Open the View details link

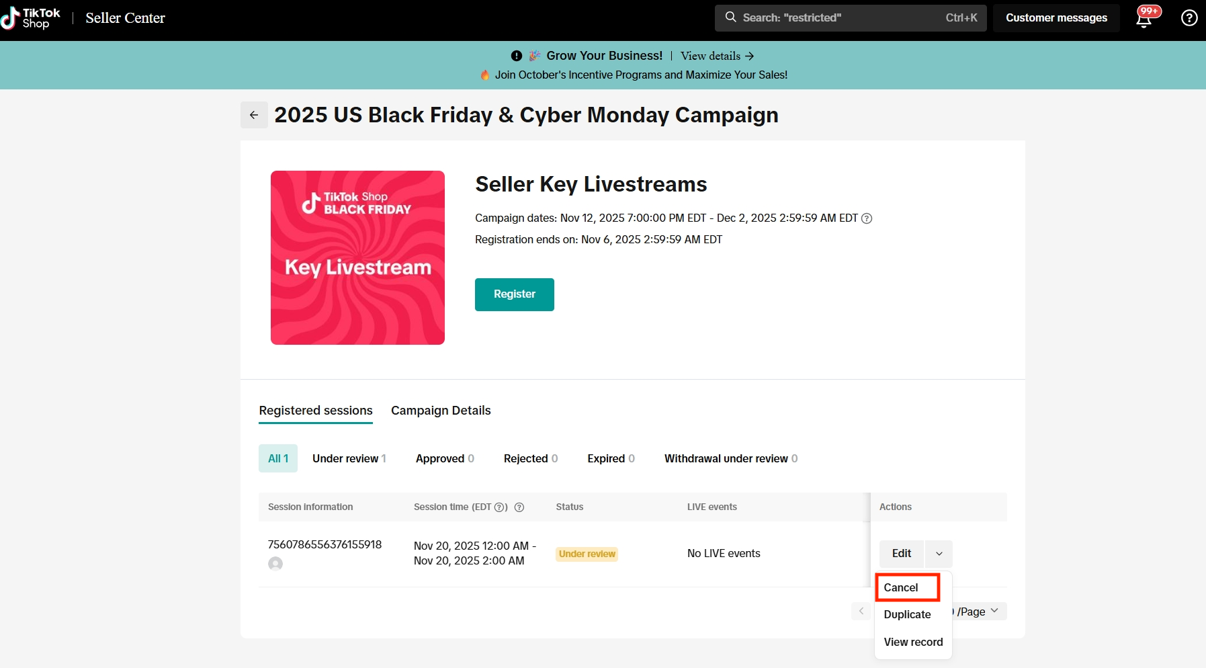click(x=717, y=56)
